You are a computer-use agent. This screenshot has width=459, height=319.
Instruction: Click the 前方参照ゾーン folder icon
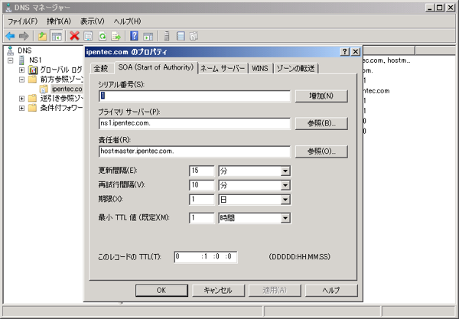(32, 80)
